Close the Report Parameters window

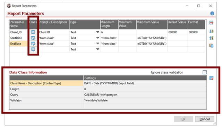(211, 6)
